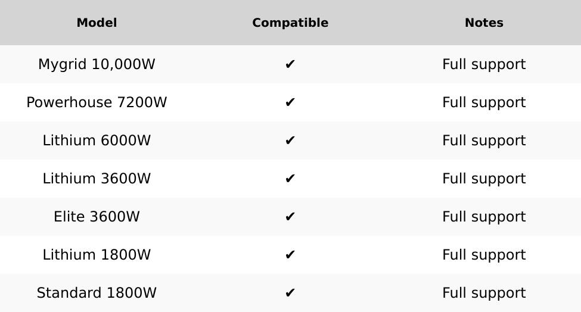Click the Lithium 6000W compatible checkmark

[x=290, y=141]
